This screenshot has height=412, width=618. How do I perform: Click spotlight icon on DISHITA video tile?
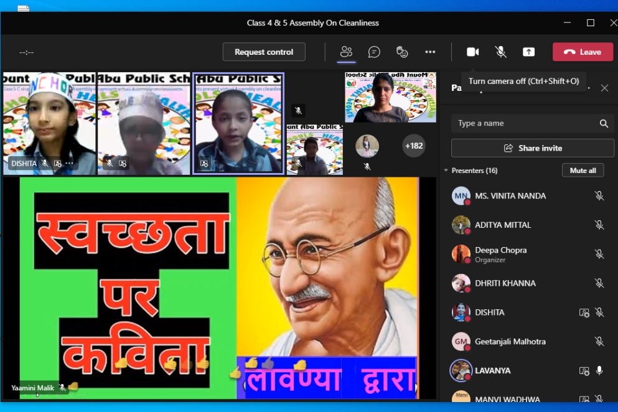(57, 163)
